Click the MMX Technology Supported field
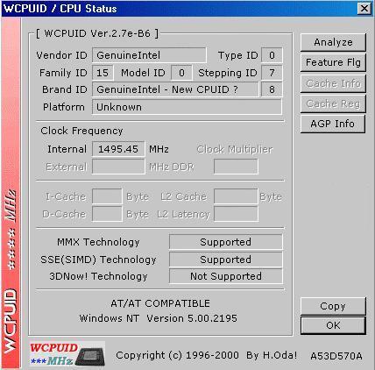Image resolution: width=375 pixels, height=370 pixels. [226, 242]
